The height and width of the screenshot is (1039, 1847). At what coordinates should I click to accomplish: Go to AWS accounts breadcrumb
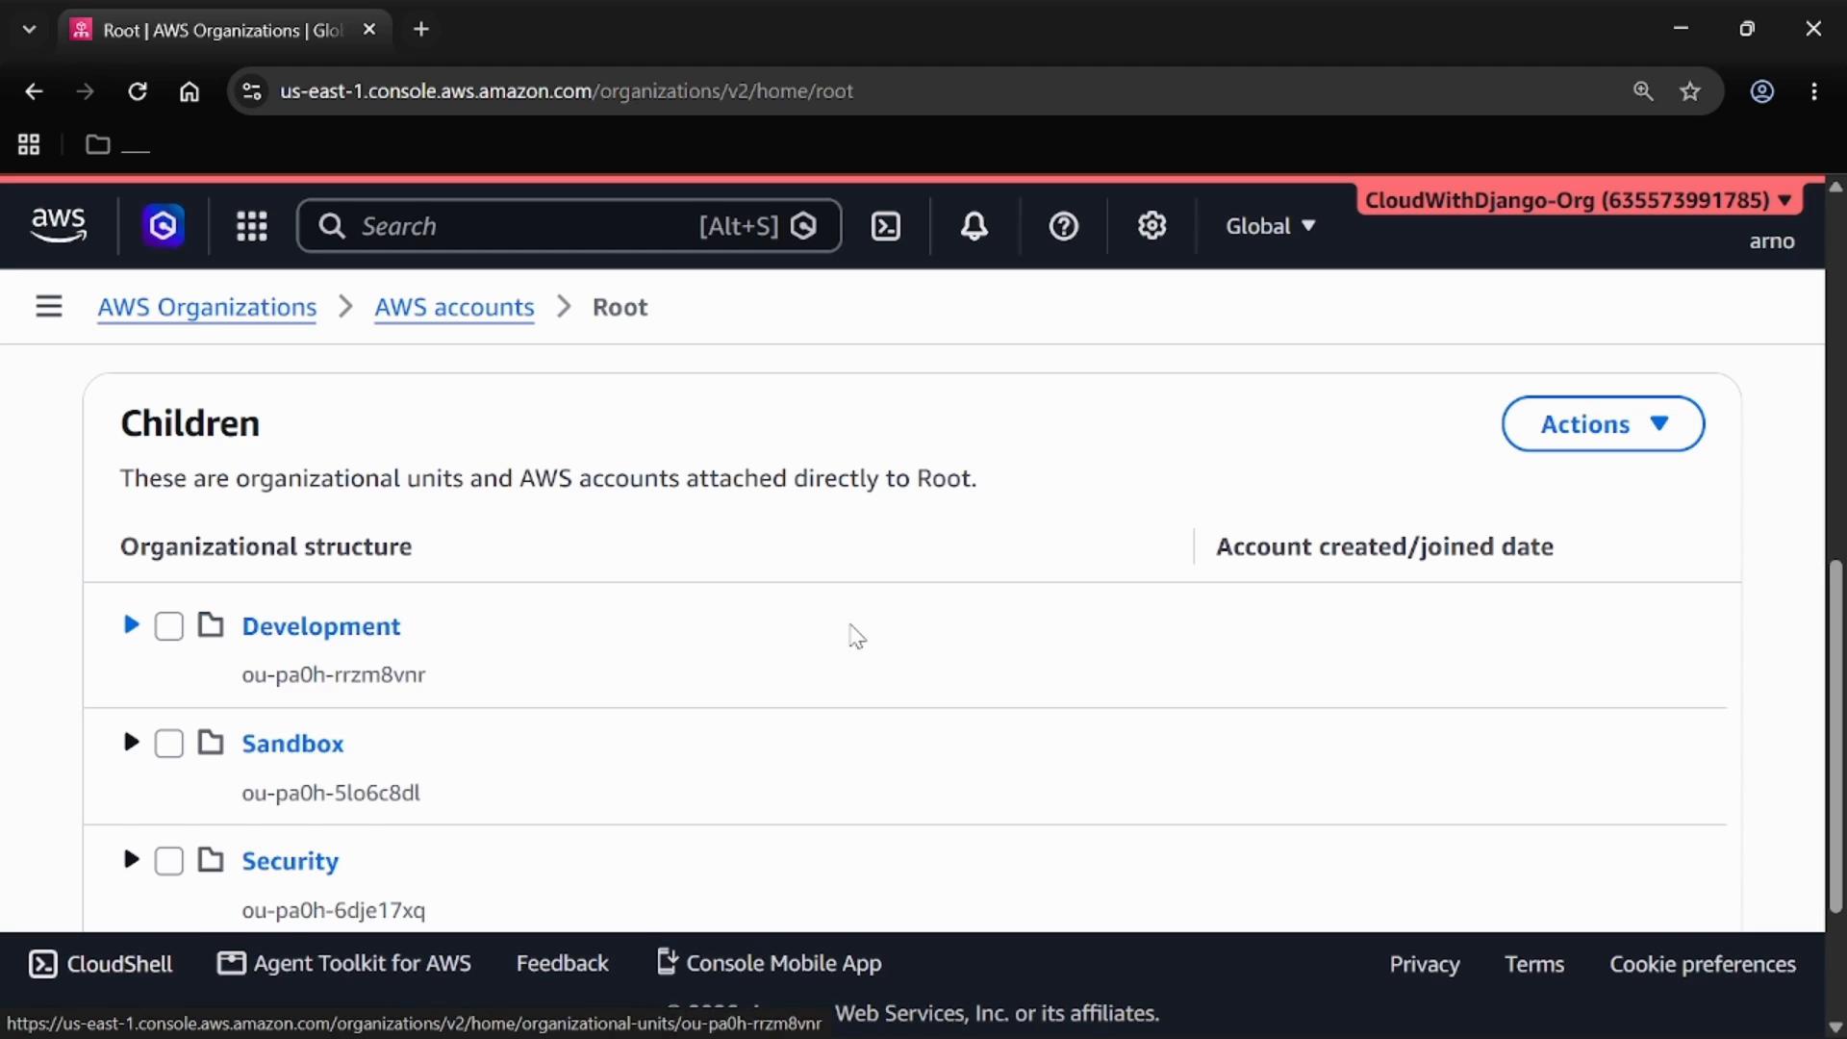(454, 307)
